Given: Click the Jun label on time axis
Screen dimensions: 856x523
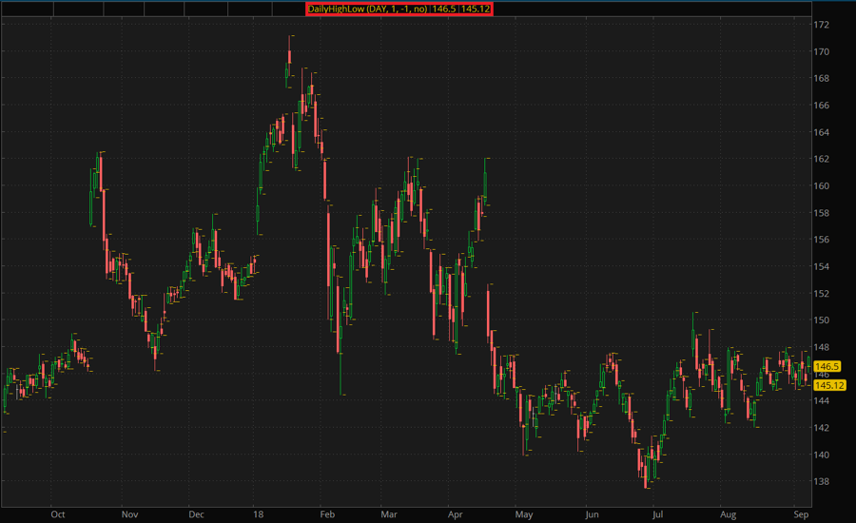Looking at the screenshot, I should point(592,514).
